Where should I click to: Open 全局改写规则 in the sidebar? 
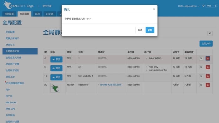(x=12, y=71)
